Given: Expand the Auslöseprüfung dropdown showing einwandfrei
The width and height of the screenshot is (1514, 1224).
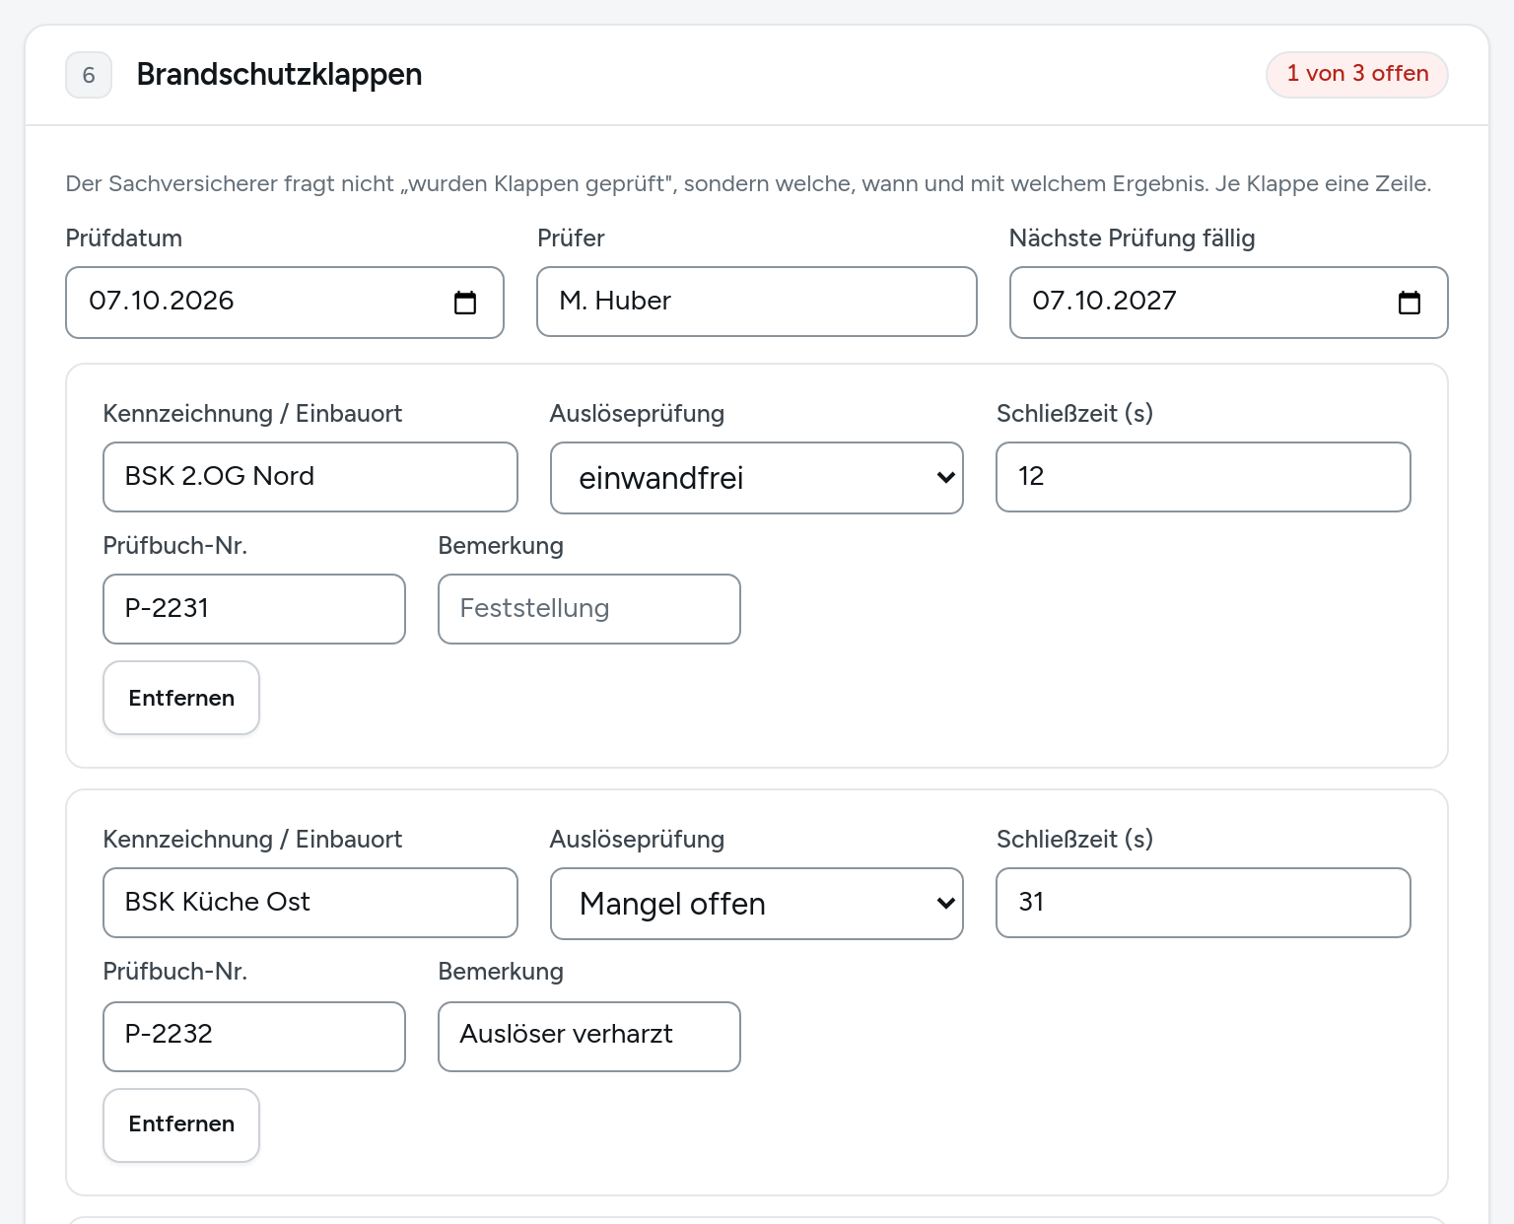Looking at the screenshot, I should [757, 478].
